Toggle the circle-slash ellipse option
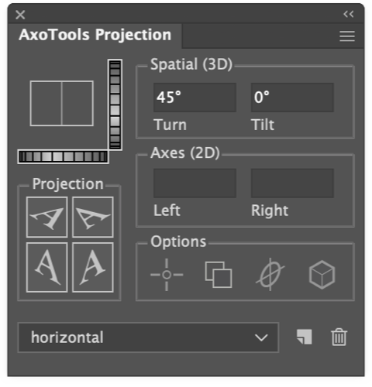This screenshot has height=387, width=372. [270, 275]
